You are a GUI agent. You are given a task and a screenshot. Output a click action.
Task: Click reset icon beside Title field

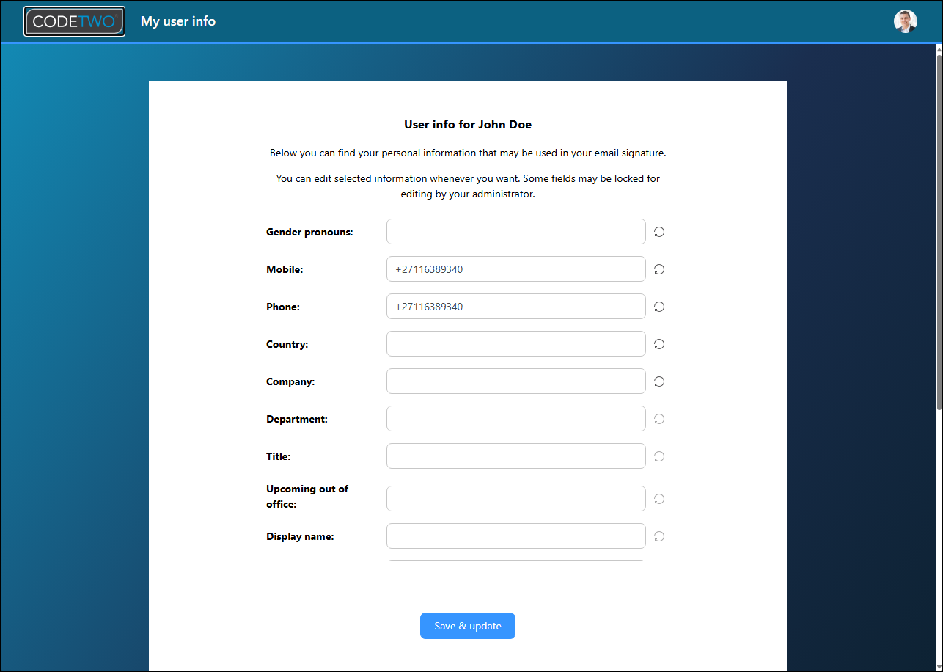click(x=659, y=456)
